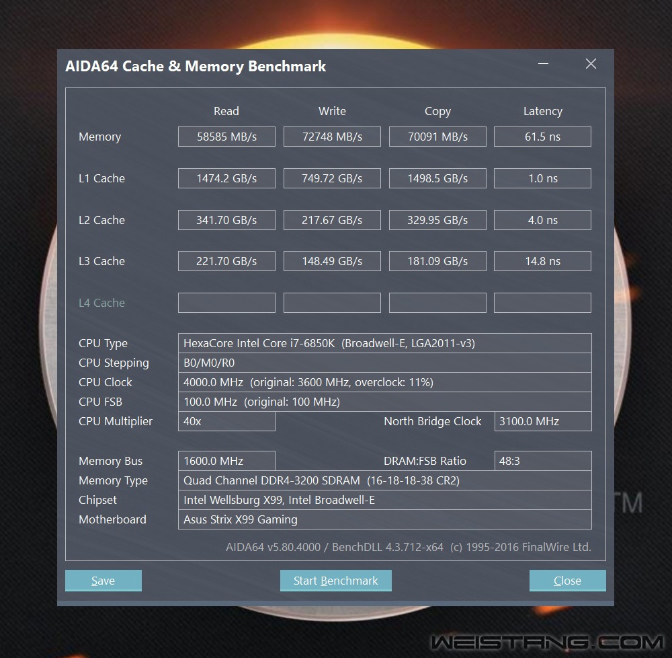
Task: Click the empty L4 Cache Read field
Action: tap(226, 302)
